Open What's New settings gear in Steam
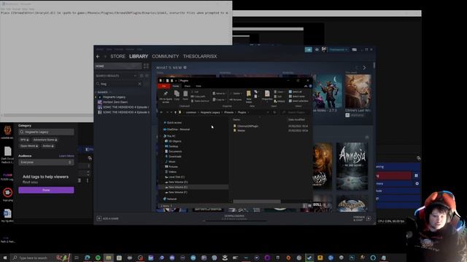Image resolution: width=467 pixels, height=262 pixels. pos(185,68)
